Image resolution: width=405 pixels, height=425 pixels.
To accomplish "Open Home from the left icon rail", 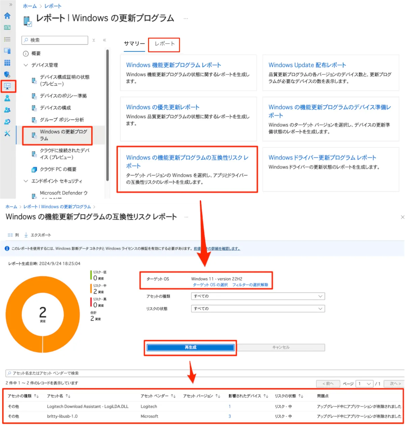I will pos(7,16).
